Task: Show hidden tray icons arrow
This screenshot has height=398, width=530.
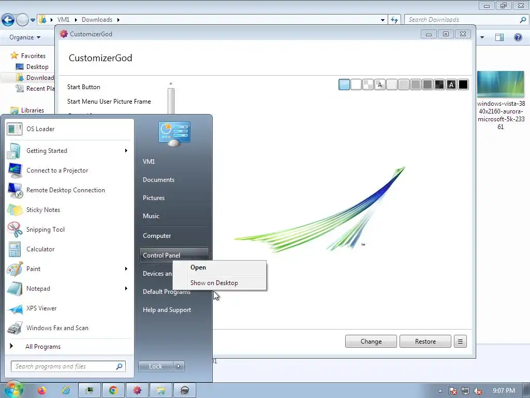Action: pyautogui.click(x=440, y=391)
